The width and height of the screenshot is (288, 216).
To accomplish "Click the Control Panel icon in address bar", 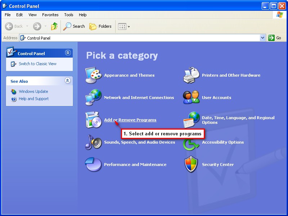I will pyautogui.click(x=23, y=38).
